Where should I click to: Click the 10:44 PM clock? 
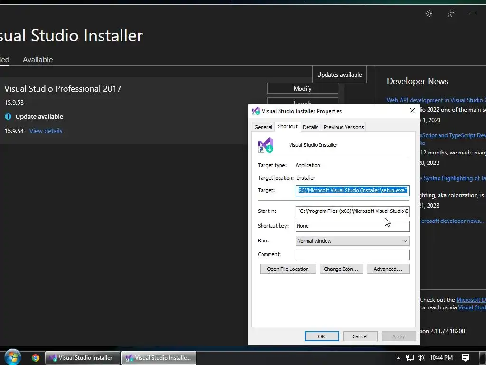[x=441, y=358]
